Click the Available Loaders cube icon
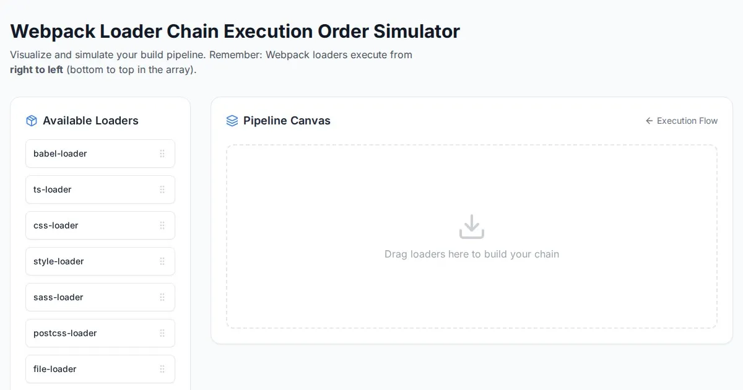This screenshot has height=390, width=743. click(32, 121)
